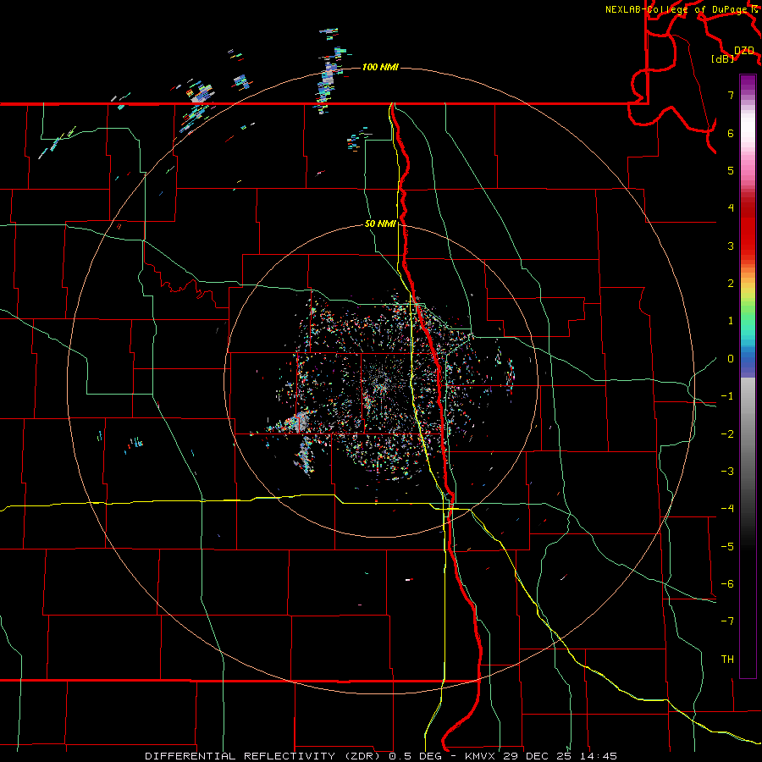Select the 4 value on the dB scale

tap(731, 208)
